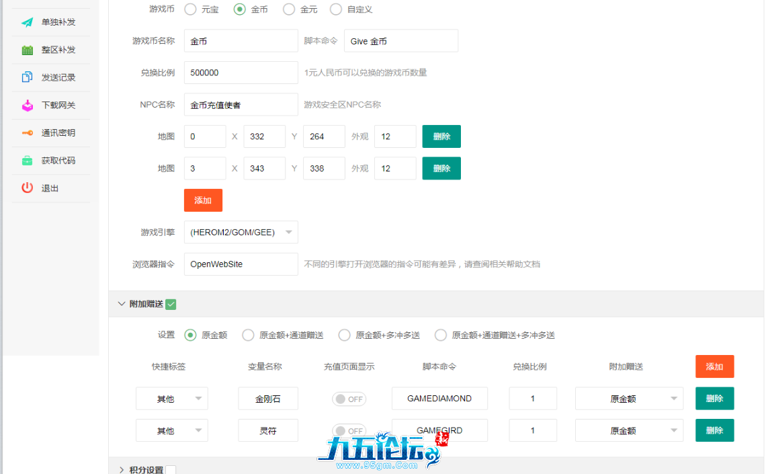Go to 通讯密钥 in the sidebar
Viewport: 768px width, 474px height.
(58, 133)
